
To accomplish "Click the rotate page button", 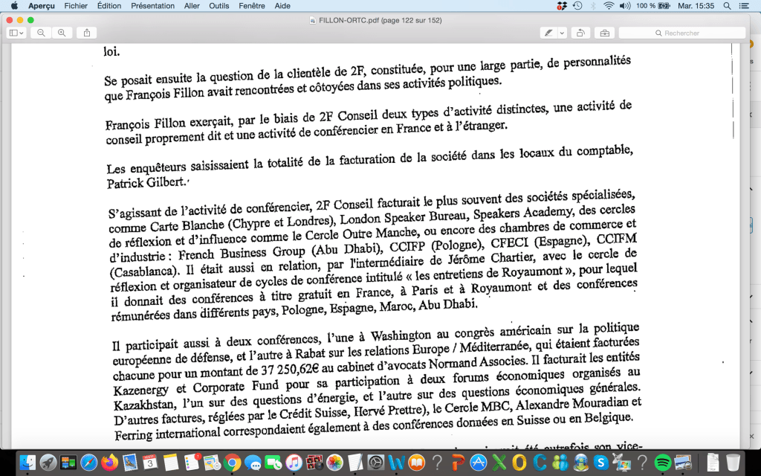I will coord(580,33).
